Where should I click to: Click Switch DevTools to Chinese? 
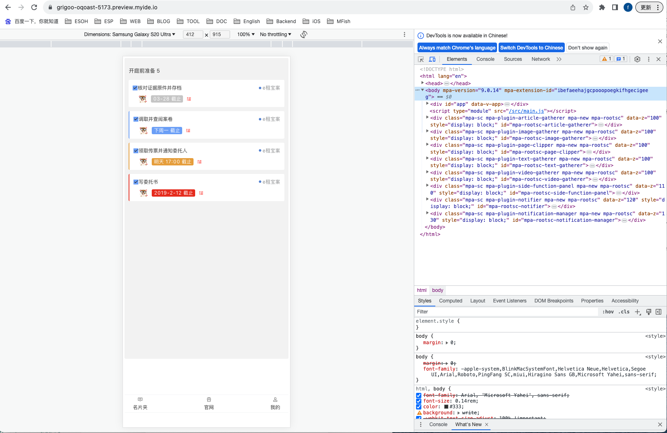531,48
